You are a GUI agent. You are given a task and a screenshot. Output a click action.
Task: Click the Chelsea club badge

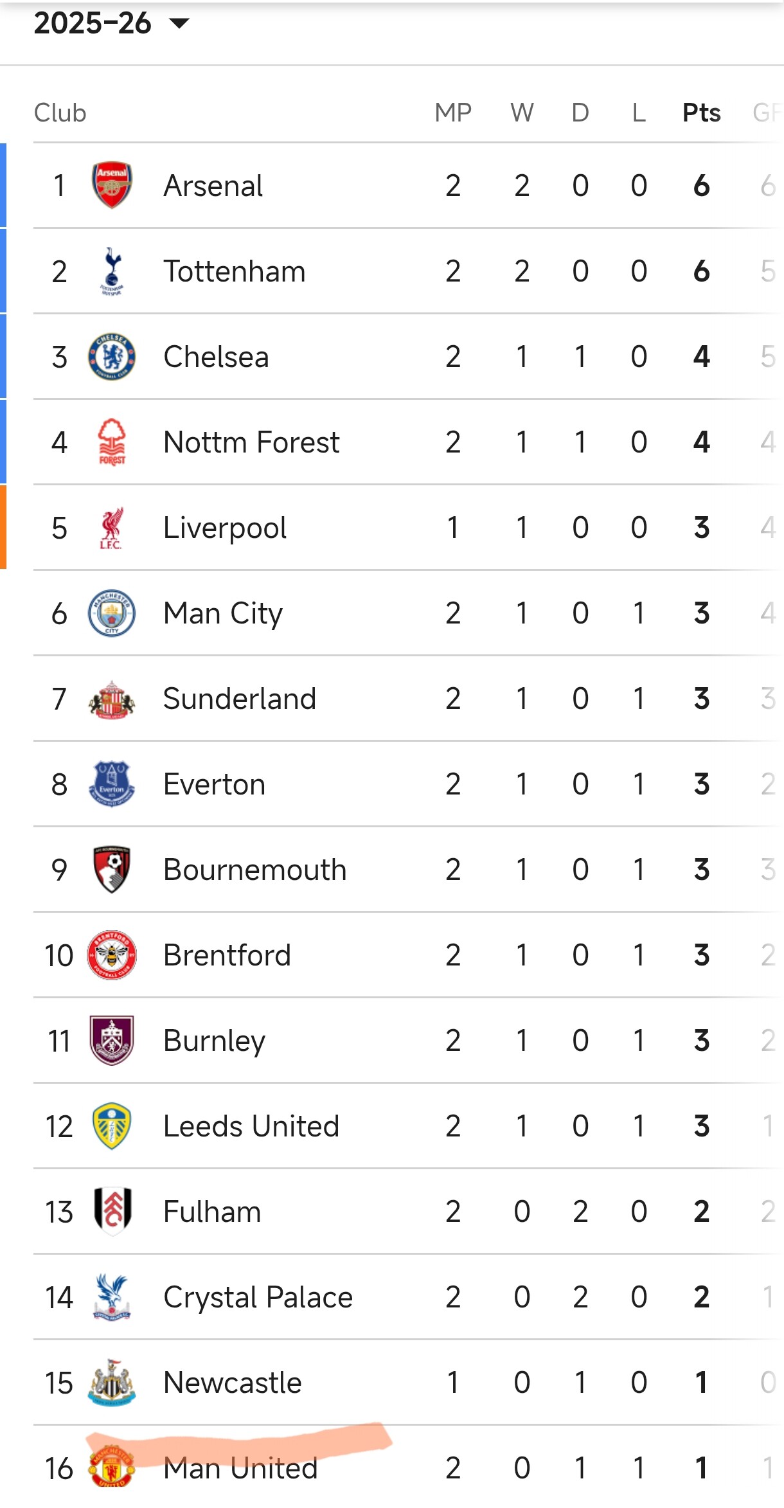click(112, 356)
